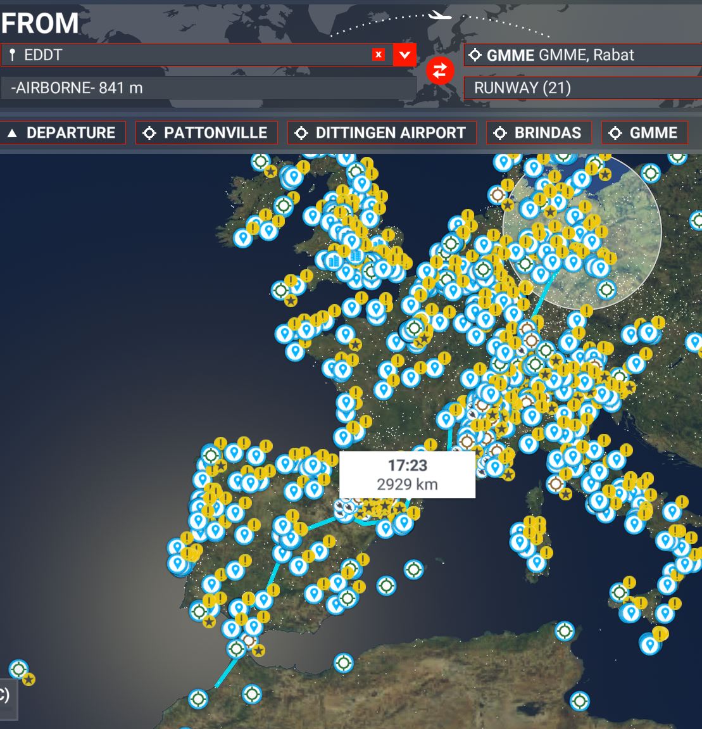Clear the EDDT departure with red X

click(379, 54)
